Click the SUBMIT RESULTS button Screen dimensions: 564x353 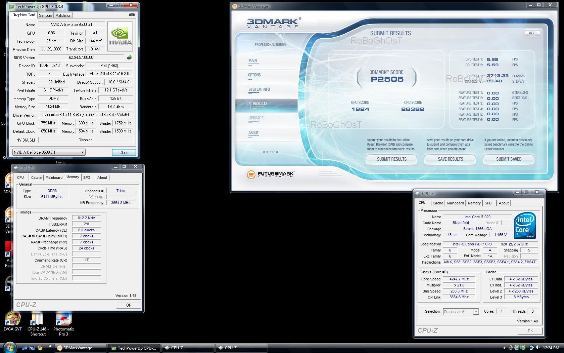[391, 159]
